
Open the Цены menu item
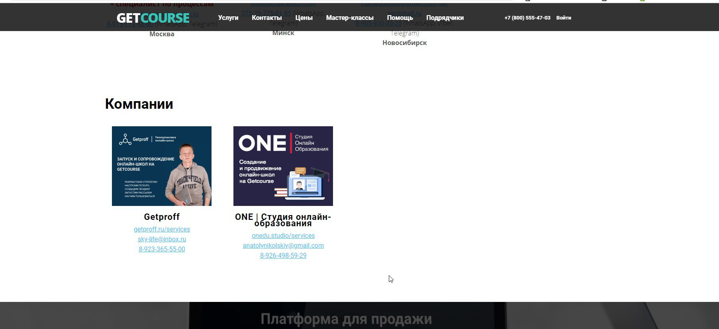(x=304, y=18)
